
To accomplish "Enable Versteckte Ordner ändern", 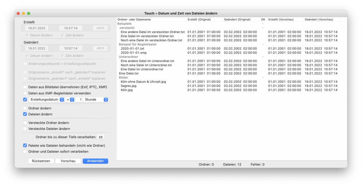I will pos(25,123).
